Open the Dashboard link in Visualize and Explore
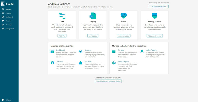Image resolution: width=198 pixels, height=102 pixels. tap(61, 50)
